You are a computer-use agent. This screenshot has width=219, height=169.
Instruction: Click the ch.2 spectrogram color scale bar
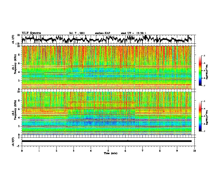click(200, 116)
